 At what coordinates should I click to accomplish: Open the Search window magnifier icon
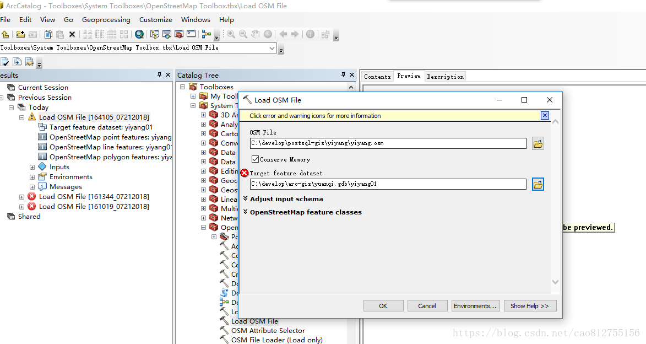pos(139,34)
